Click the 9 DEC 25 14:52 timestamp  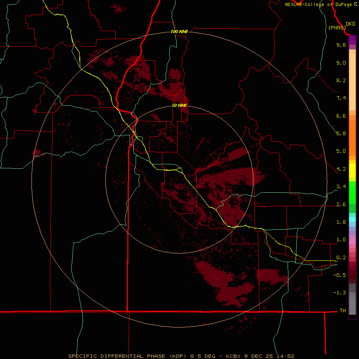point(269,356)
